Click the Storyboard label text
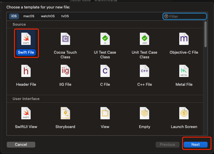 [x=65, y=127]
